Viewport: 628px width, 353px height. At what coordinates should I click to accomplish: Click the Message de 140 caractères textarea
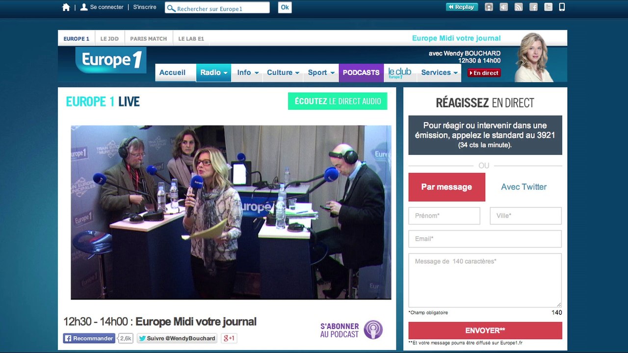485,280
